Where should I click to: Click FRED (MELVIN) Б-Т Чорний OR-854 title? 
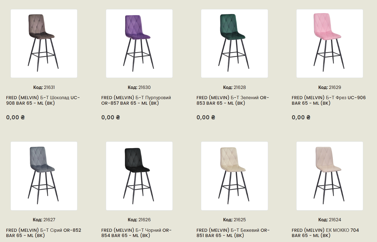point(137,233)
